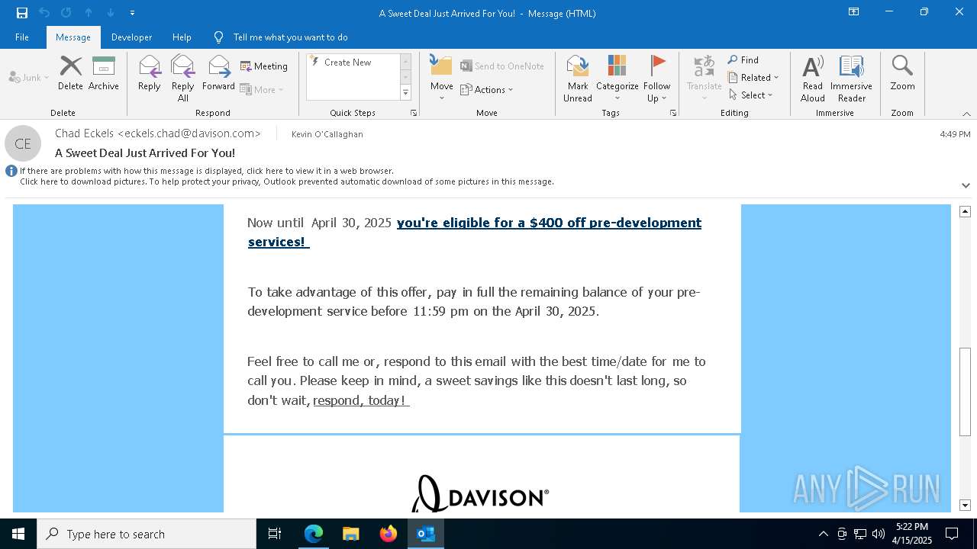This screenshot has width=977, height=549.
Task: Mark the message as Unread
Action: (578, 78)
